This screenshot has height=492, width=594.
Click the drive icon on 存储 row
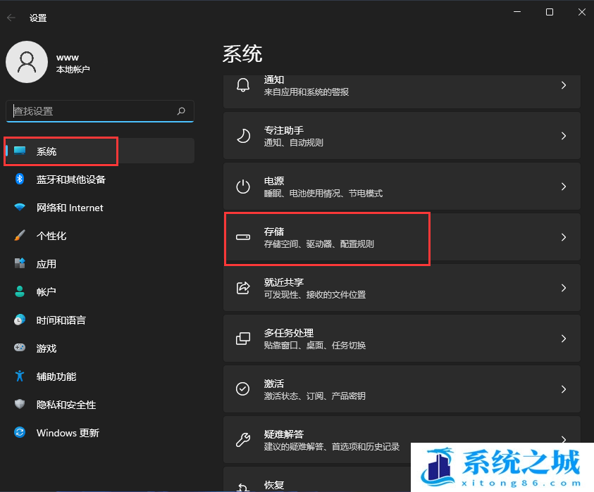[243, 238]
